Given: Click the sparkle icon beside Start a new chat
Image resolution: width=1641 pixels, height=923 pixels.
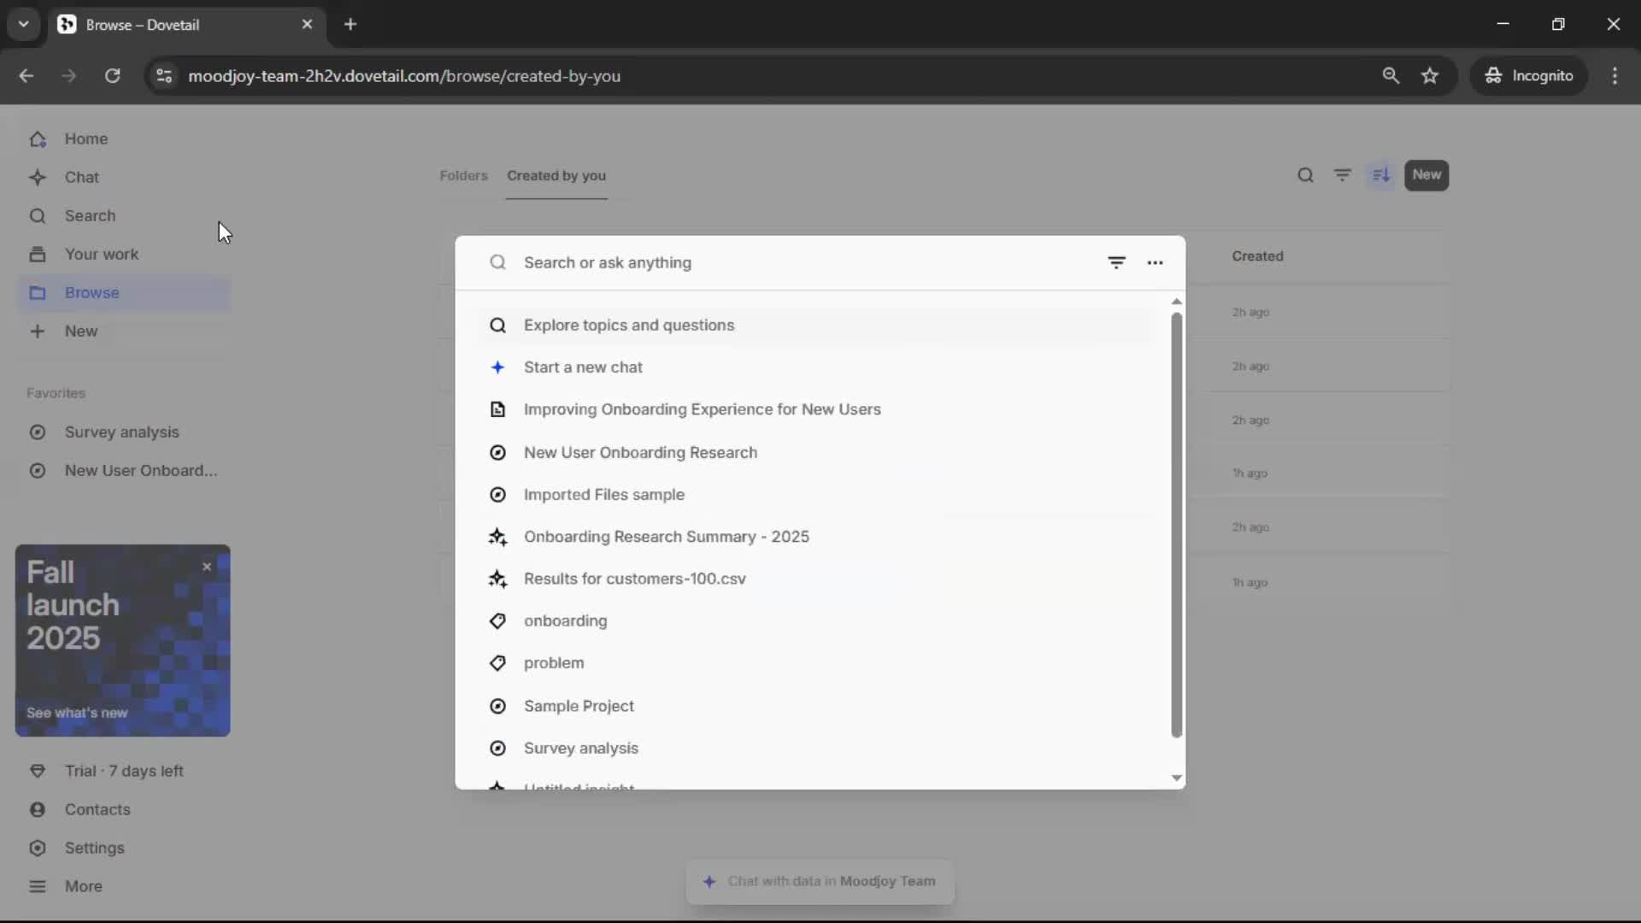Looking at the screenshot, I should (x=497, y=367).
